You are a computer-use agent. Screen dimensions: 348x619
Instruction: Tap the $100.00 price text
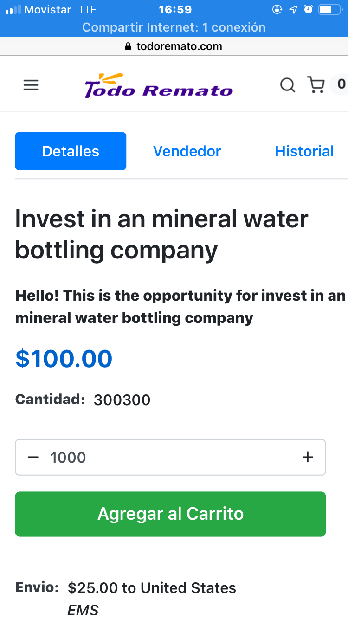pyautogui.click(x=64, y=359)
